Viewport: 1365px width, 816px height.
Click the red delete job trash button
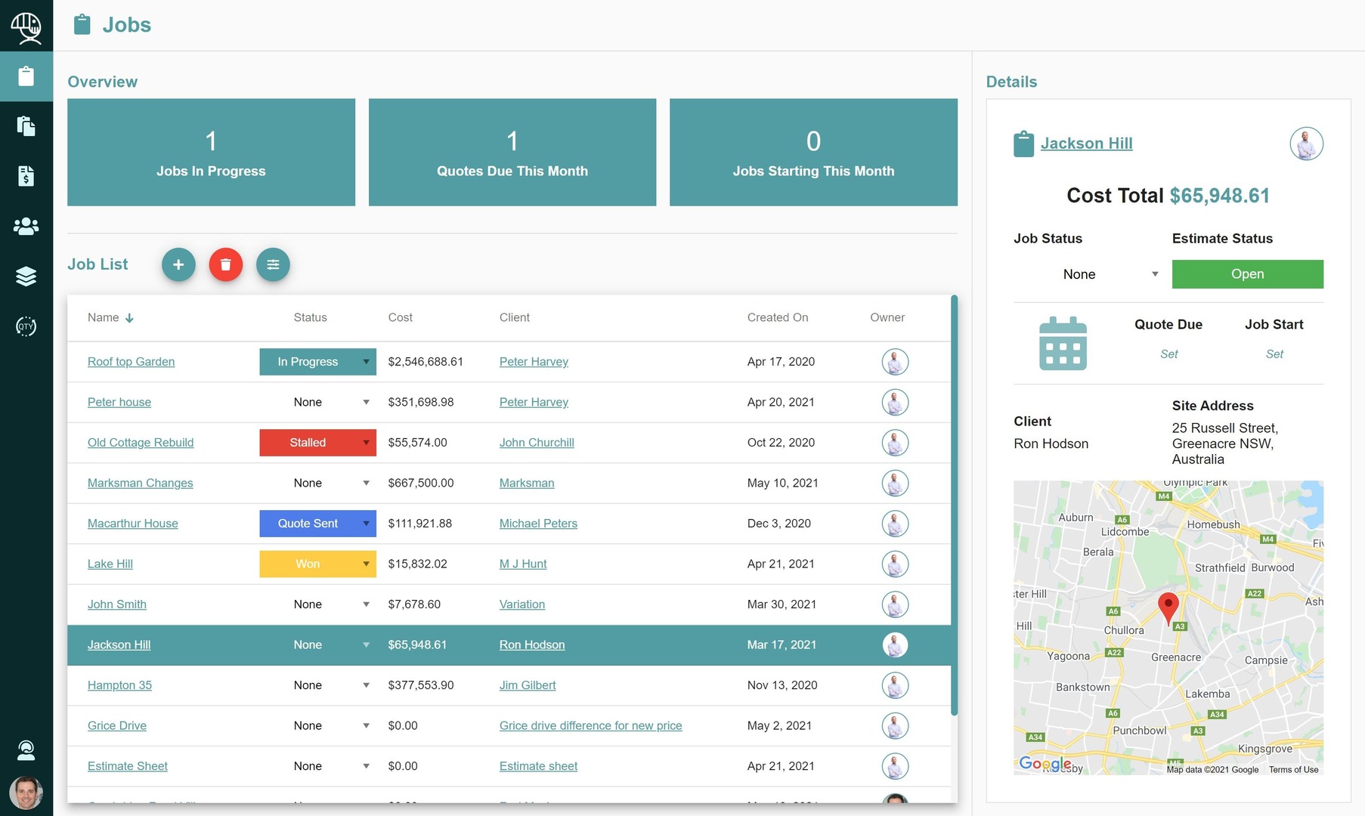[225, 264]
